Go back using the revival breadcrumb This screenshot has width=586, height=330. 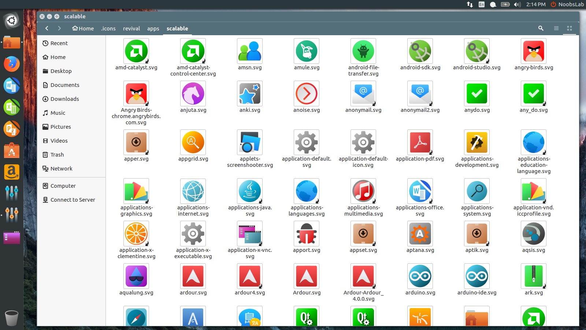131,28
